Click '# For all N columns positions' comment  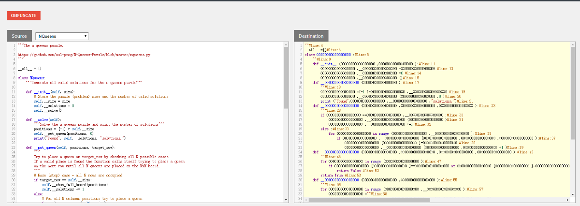92,198
